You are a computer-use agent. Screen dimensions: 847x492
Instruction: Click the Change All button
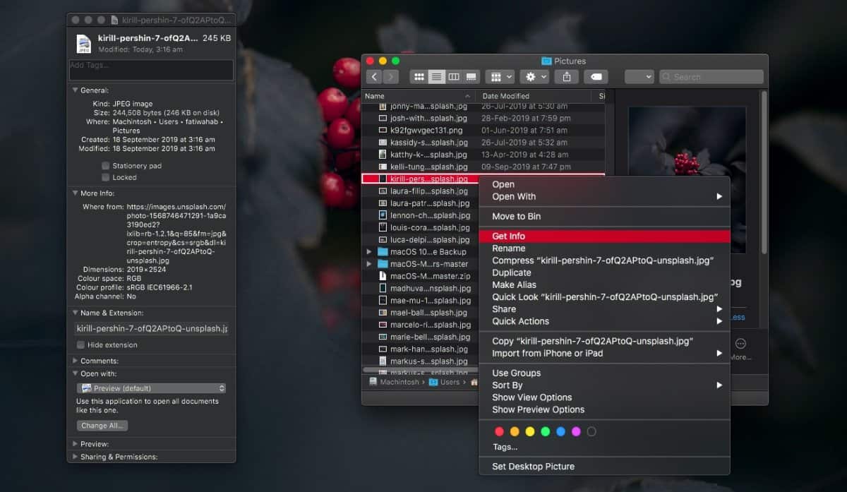coord(102,425)
